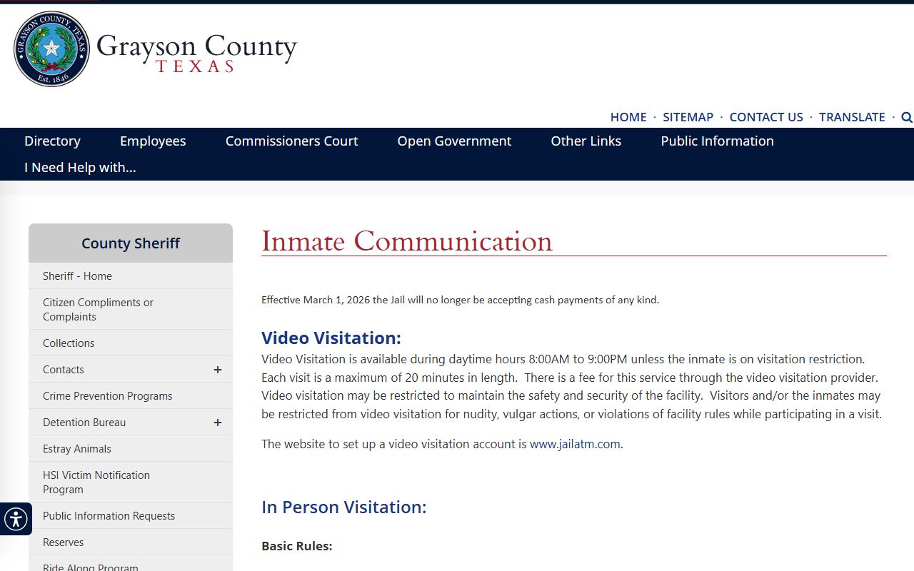Open Public Information Requests page
Viewport: 914px width, 571px height.
131,516
